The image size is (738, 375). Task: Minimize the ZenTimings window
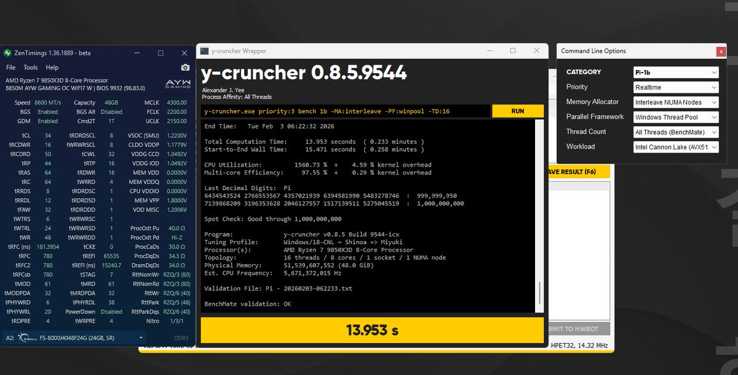(137, 53)
